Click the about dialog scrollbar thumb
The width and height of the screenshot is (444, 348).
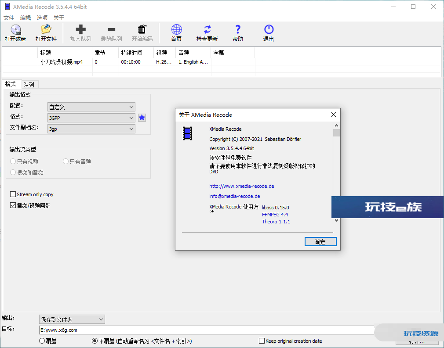tap(336, 133)
